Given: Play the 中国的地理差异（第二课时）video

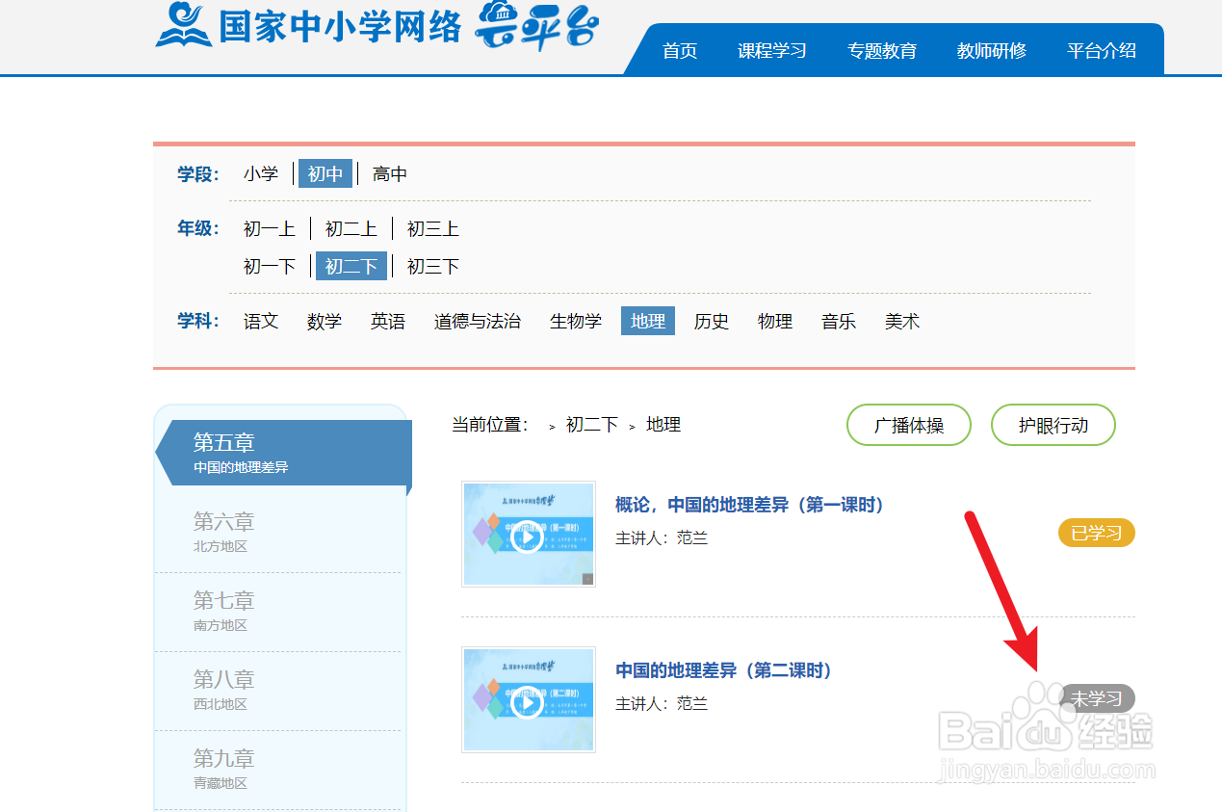Looking at the screenshot, I should coord(529,700).
